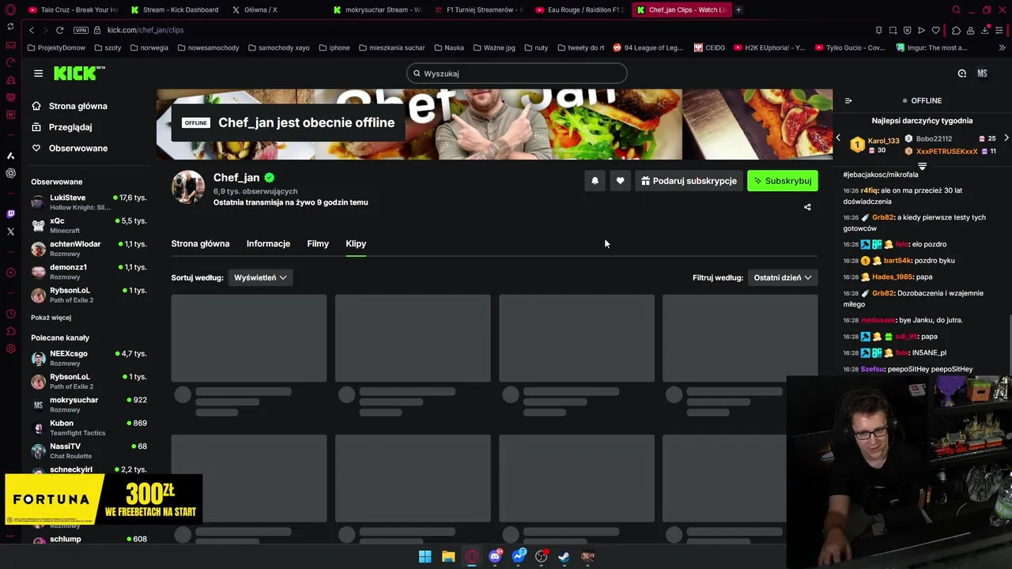Switch to the Filmy tab

click(318, 243)
